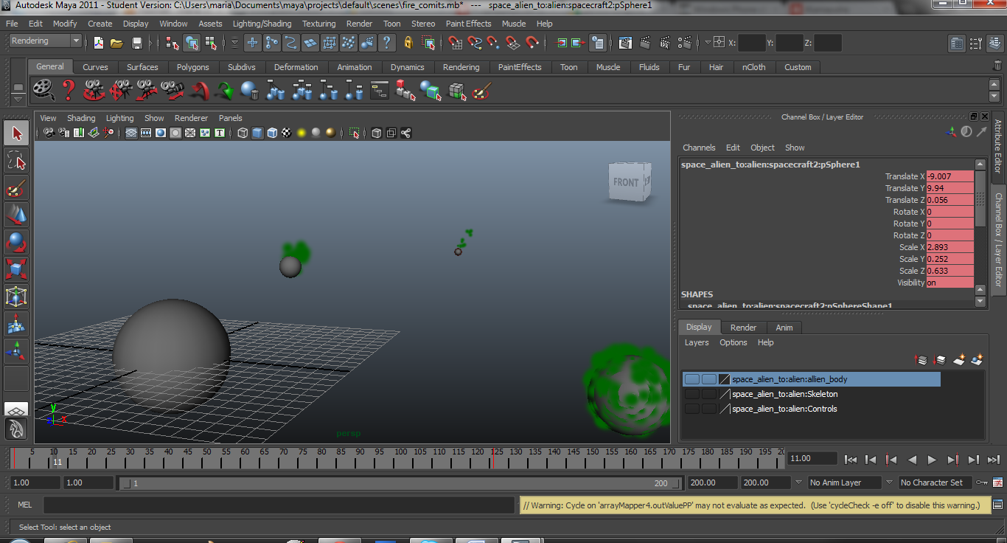The width and height of the screenshot is (1007, 543).
Task: Create a new scene from status line
Action: [99, 43]
